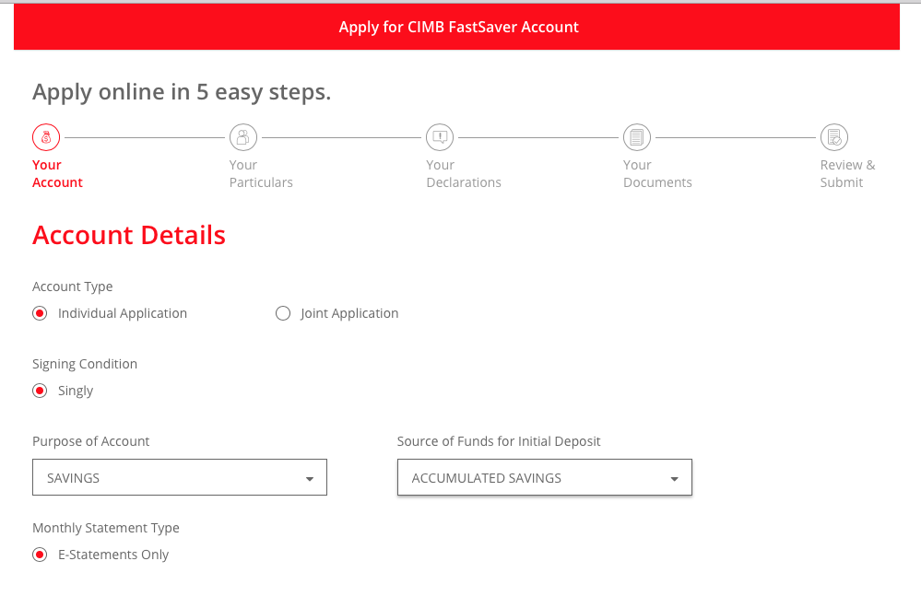Image resolution: width=921 pixels, height=596 pixels.
Task: Click the Joint Application label text
Action: click(349, 313)
